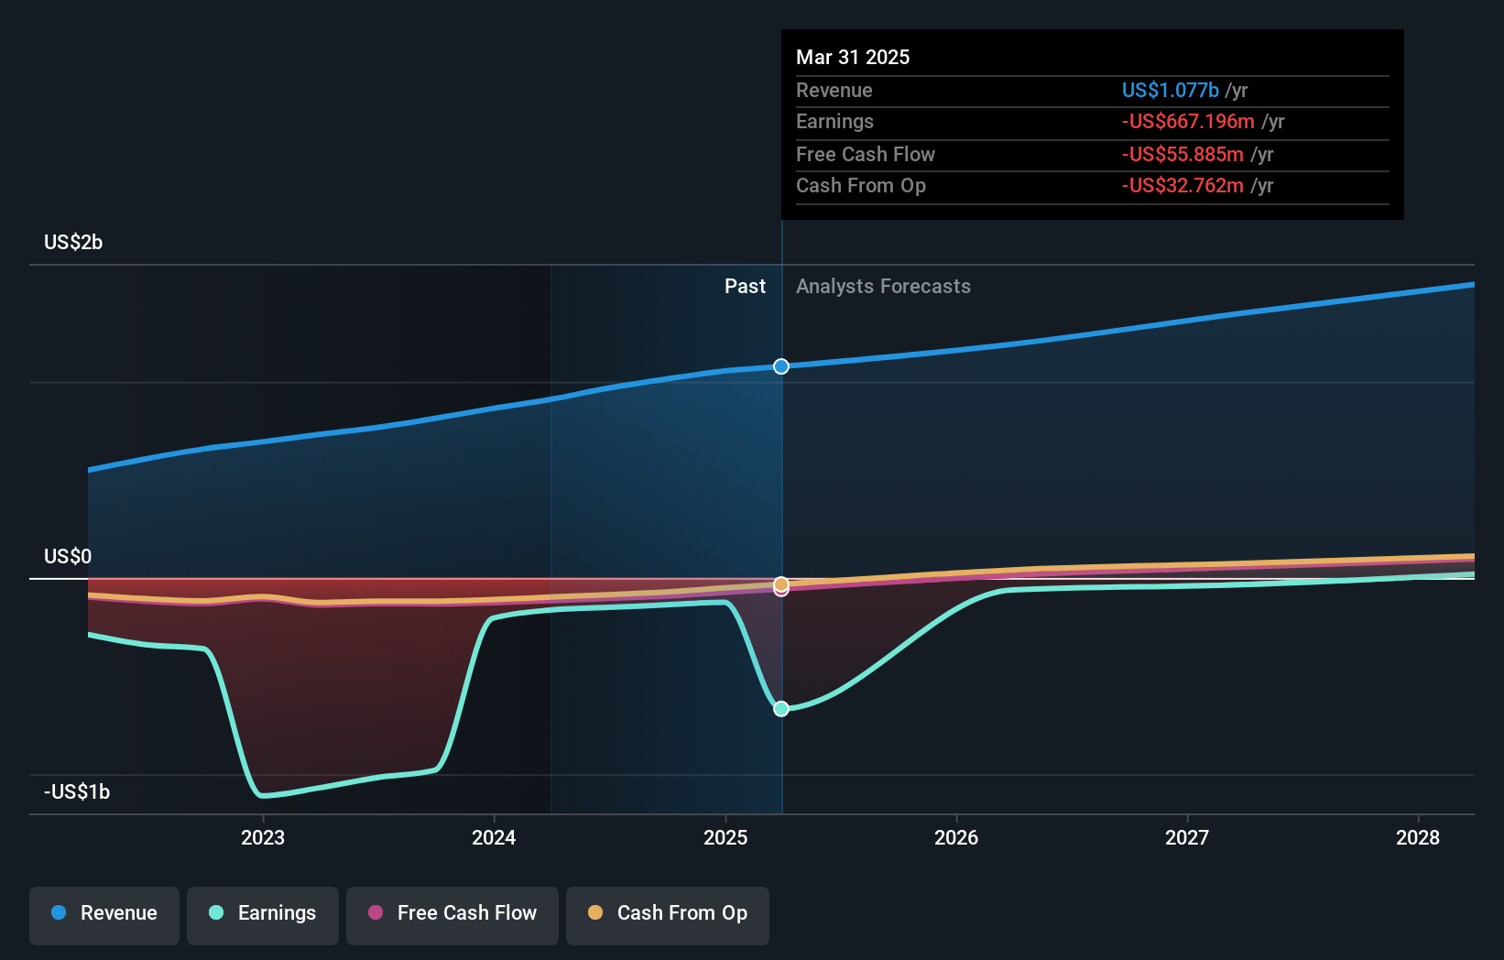Toggle the Revenue legend button
The image size is (1504, 960).
pos(104,915)
